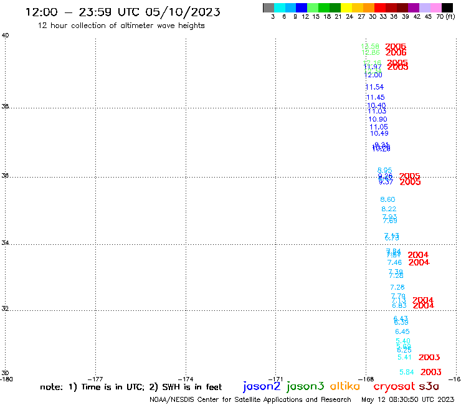The width and height of the screenshot is (461, 405).
Task: Click the s3a satellite legend label
Action: pos(429,386)
